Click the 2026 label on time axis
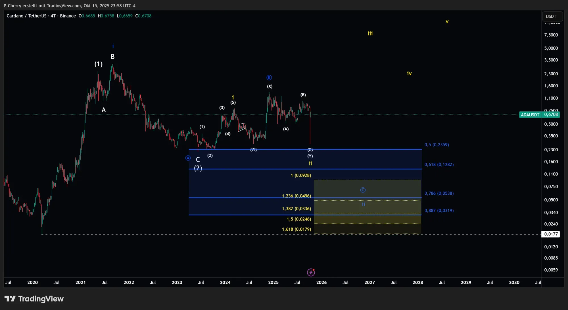The height and width of the screenshot is (310, 568). tap(321, 283)
